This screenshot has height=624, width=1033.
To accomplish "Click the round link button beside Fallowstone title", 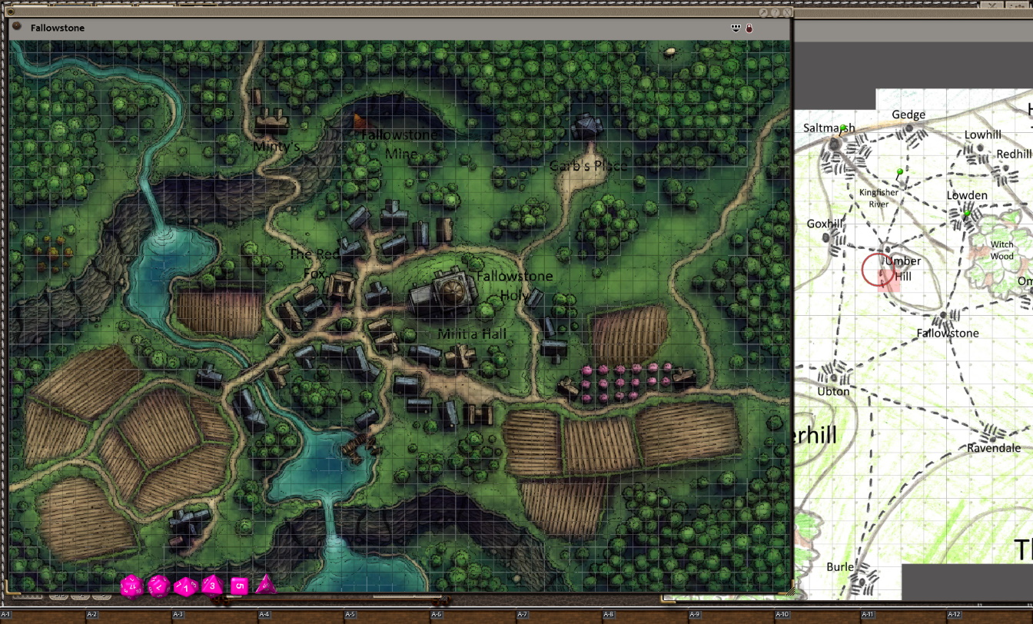I will tap(17, 27).
